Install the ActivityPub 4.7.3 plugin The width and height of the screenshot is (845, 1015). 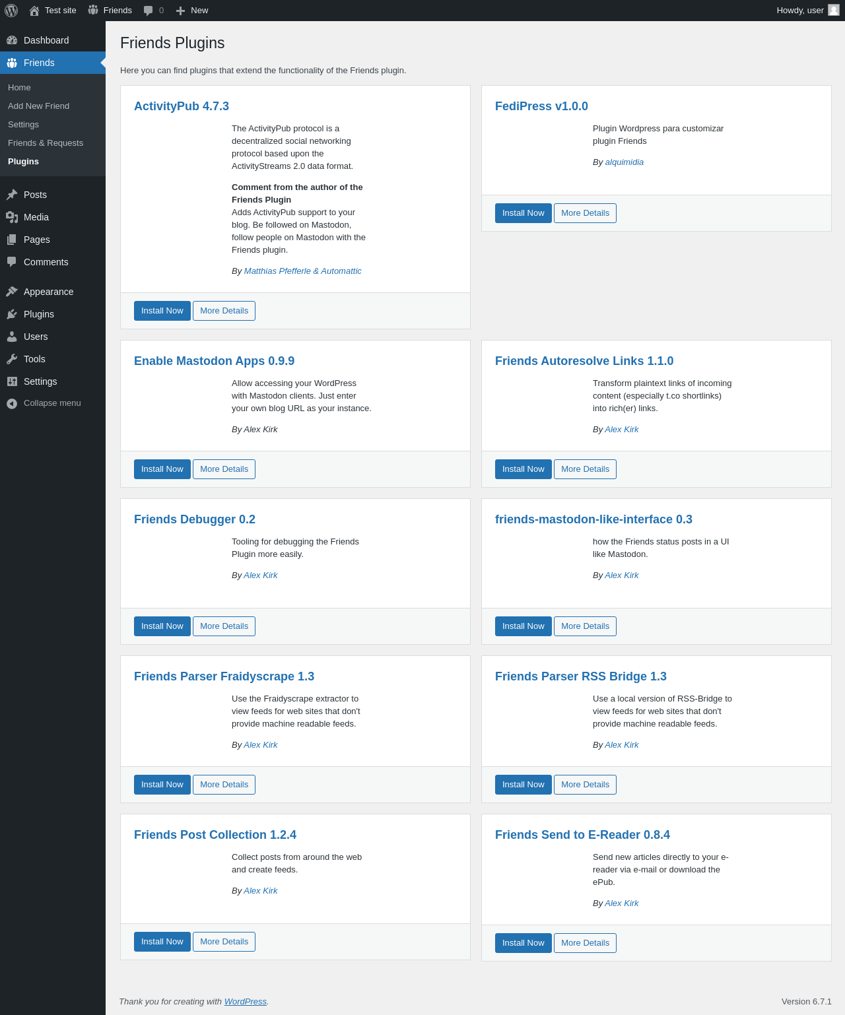pos(162,311)
